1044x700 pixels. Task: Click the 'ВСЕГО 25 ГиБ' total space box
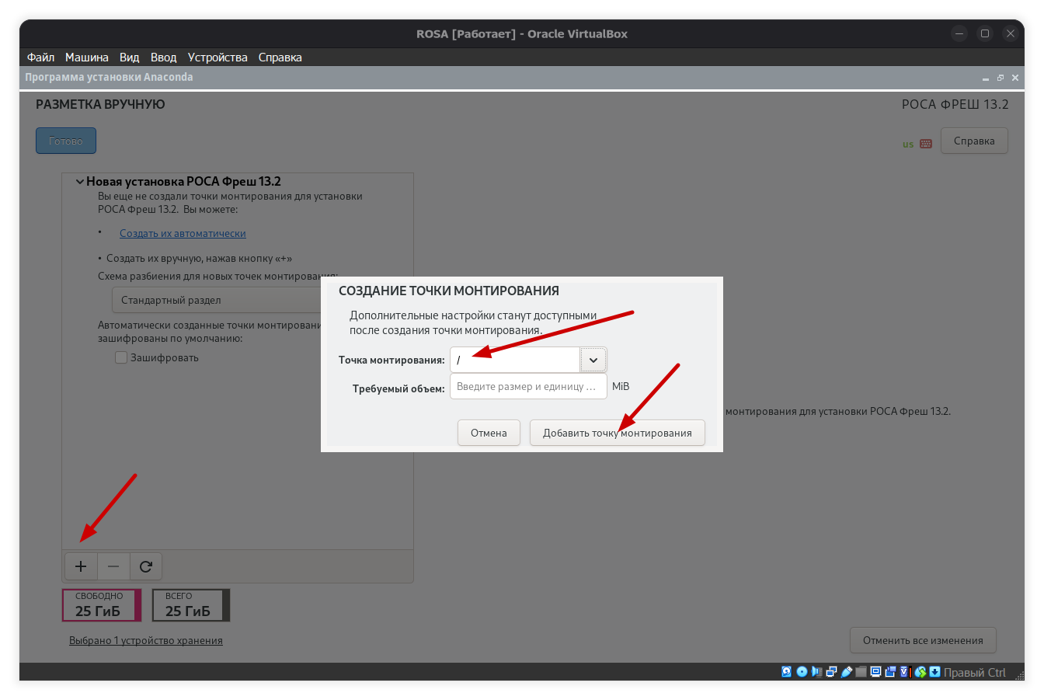pyautogui.click(x=191, y=605)
